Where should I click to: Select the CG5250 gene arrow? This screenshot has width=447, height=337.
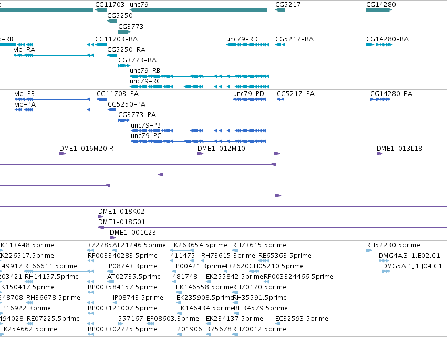tap(112, 21)
